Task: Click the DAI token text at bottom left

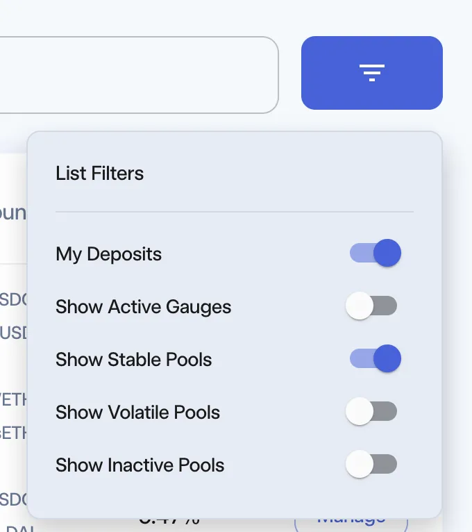Action: tap(20, 529)
